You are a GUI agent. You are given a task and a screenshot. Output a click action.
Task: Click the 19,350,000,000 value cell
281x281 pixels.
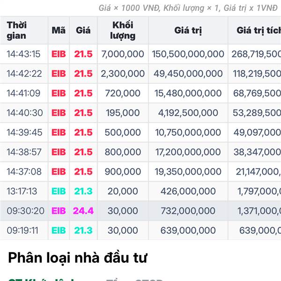tap(188, 172)
